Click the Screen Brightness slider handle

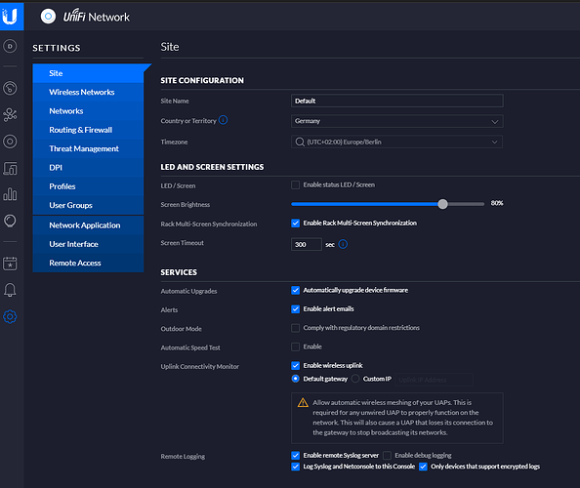coord(442,204)
